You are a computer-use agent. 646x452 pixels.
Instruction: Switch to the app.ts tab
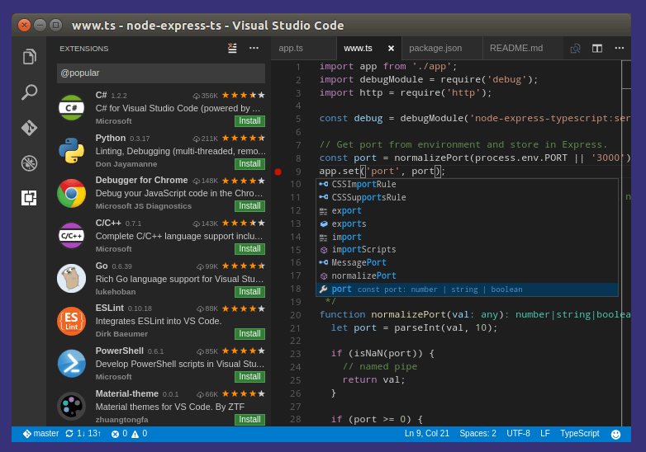(x=291, y=48)
